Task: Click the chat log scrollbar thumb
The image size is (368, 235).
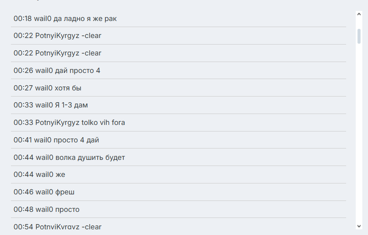Action: point(359,37)
